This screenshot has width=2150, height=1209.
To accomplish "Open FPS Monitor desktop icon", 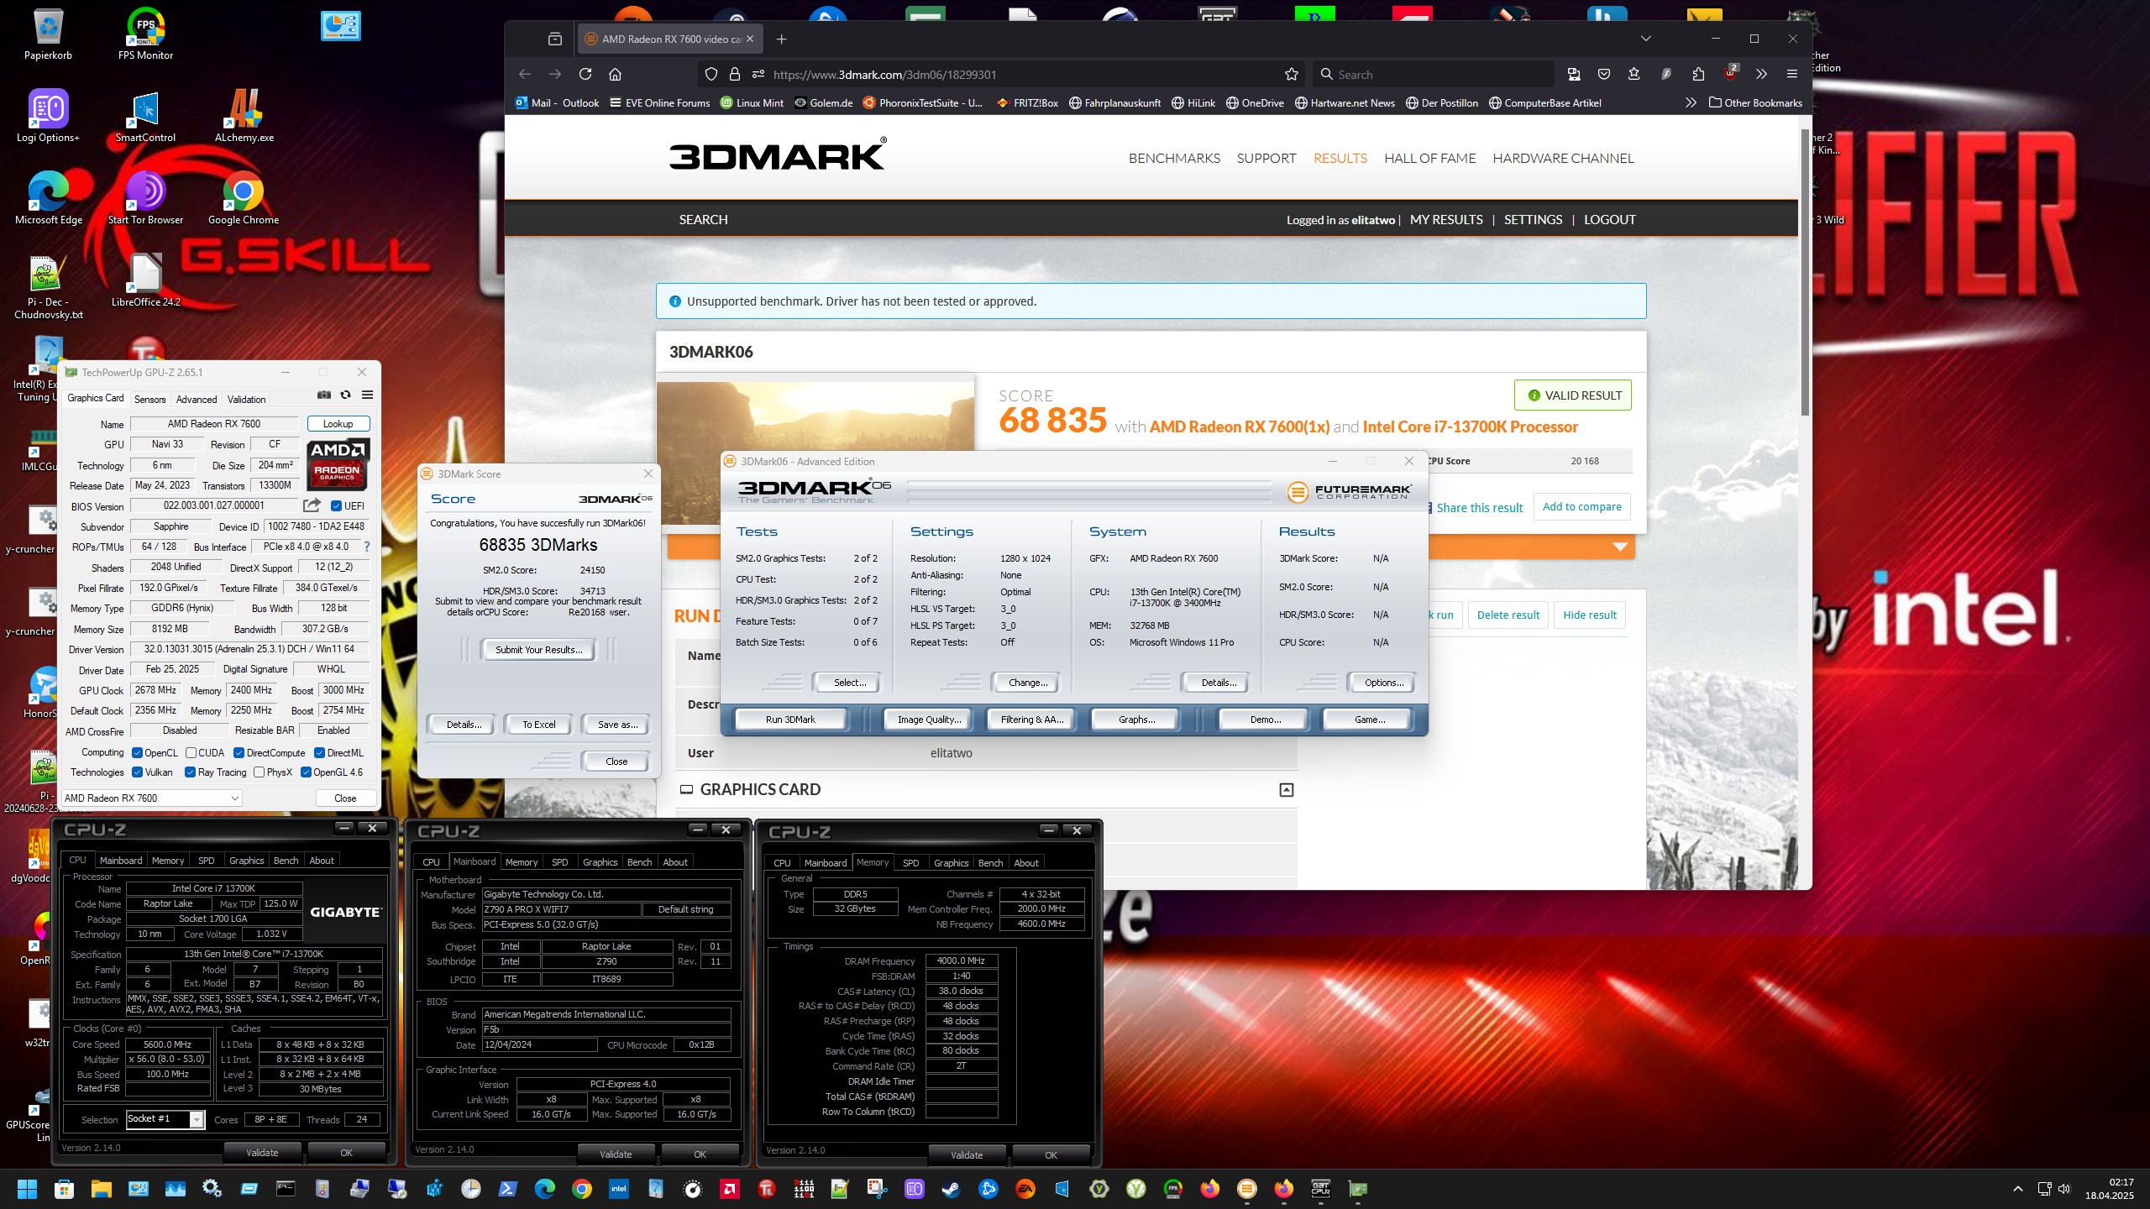I will click(x=145, y=34).
